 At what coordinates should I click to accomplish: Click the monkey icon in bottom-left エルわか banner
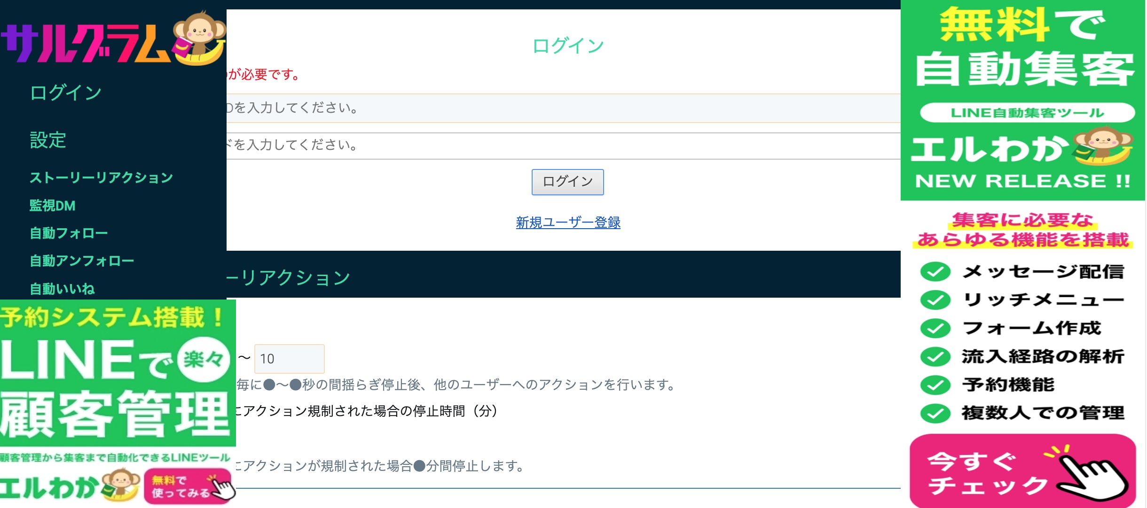pos(121,485)
